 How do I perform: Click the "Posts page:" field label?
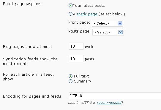click(80, 31)
